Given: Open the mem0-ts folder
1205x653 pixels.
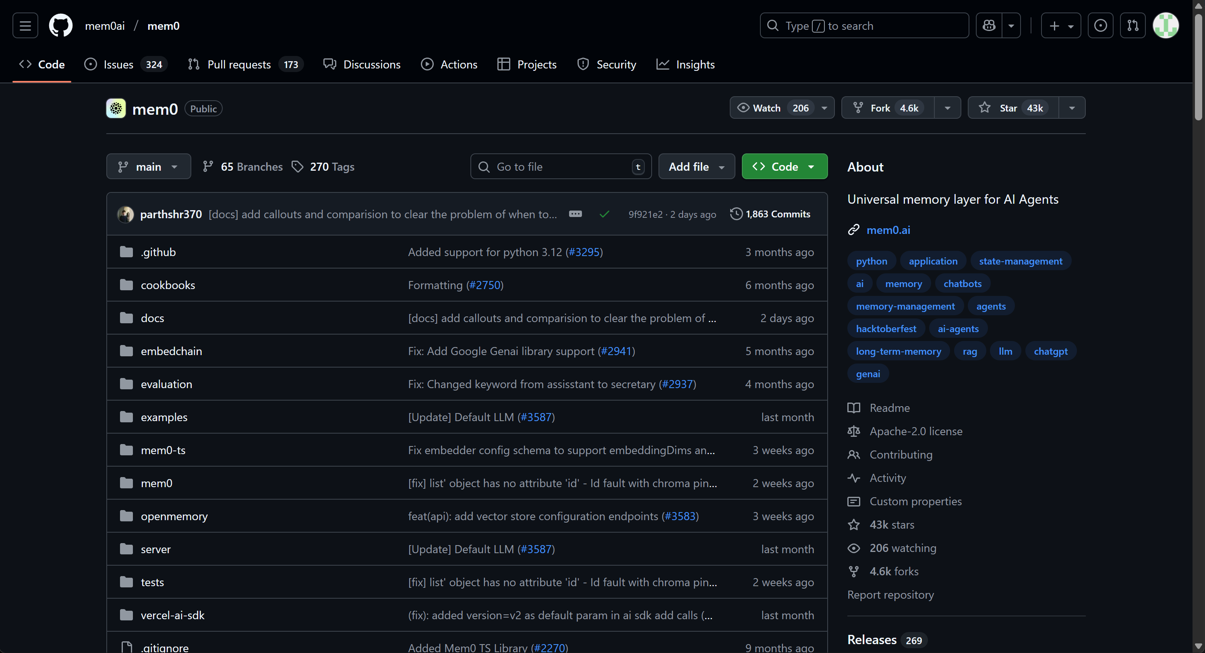Looking at the screenshot, I should pyautogui.click(x=163, y=450).
